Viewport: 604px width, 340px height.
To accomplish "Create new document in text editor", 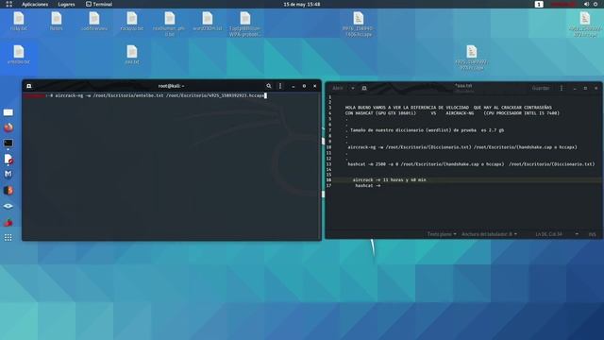I will point(364,88).
